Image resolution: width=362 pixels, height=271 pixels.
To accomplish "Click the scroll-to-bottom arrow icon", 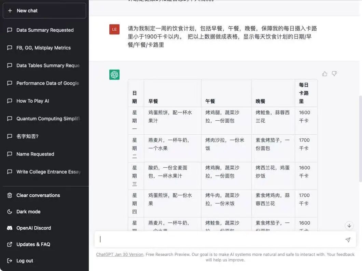I will 349,225.
